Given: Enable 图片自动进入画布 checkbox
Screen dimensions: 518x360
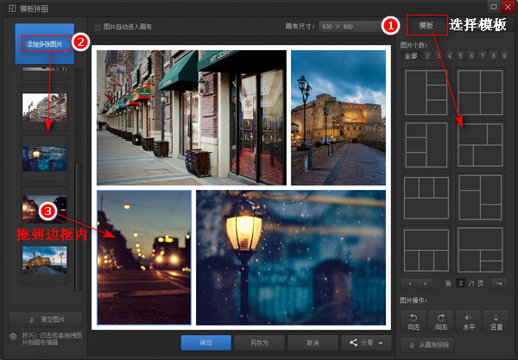Looking at the screenshot, I should pos(98,27).
